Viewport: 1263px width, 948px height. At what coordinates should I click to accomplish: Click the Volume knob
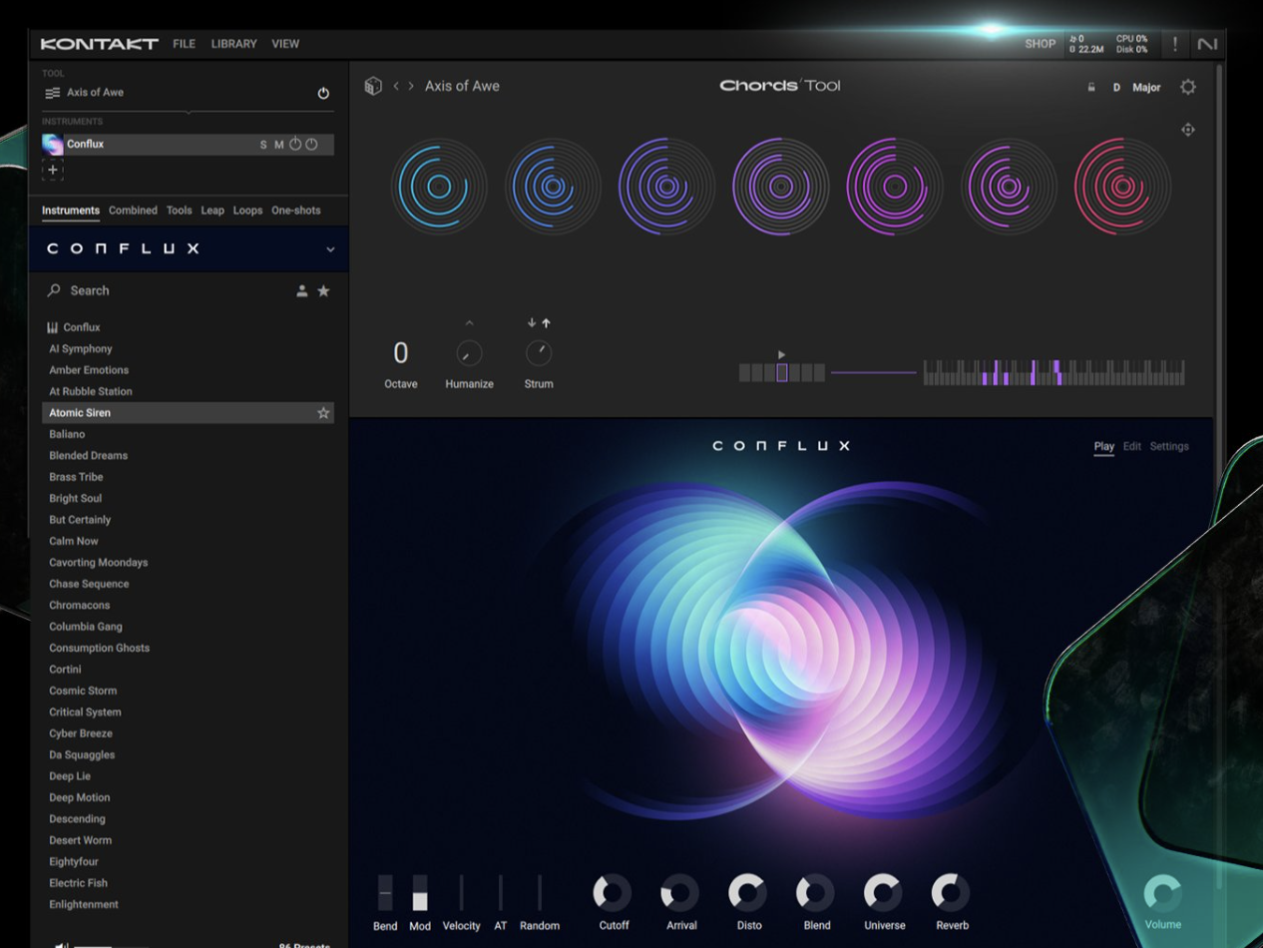coord(1162,893)
